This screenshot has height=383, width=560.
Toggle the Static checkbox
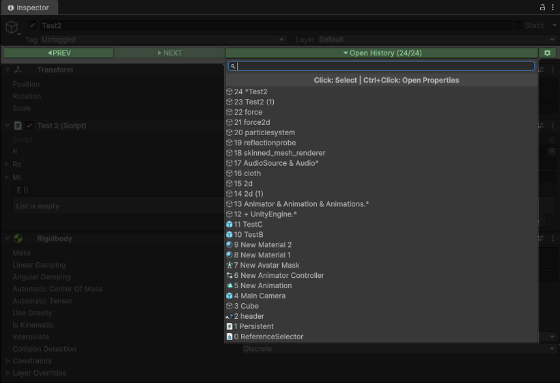click(x=518, y=25)
